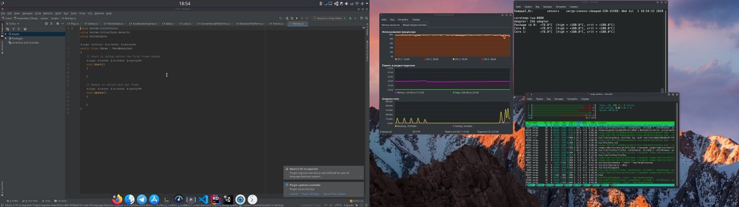Open JetBrains Rider dock icon

215,199
